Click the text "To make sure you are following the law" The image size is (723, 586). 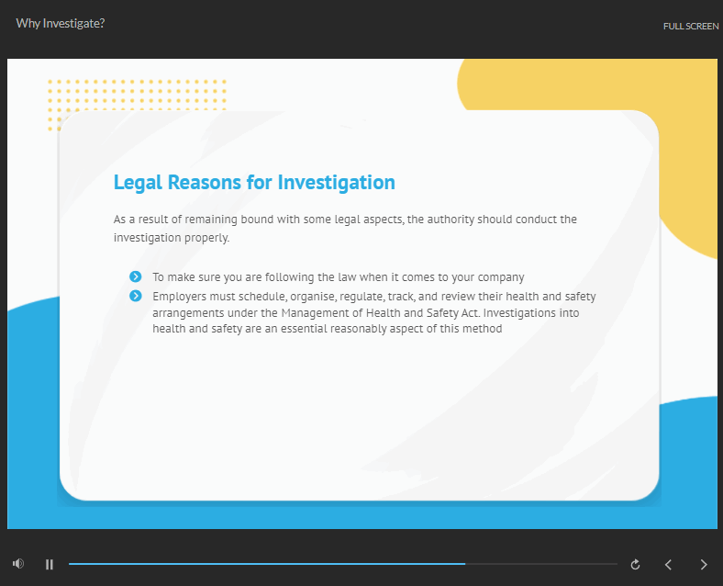pyautogui.click(x=254, y=277)
